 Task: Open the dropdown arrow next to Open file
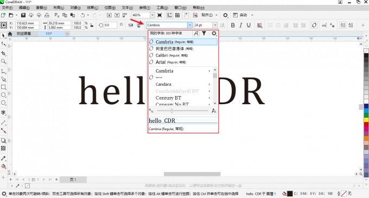click(16, 15)
